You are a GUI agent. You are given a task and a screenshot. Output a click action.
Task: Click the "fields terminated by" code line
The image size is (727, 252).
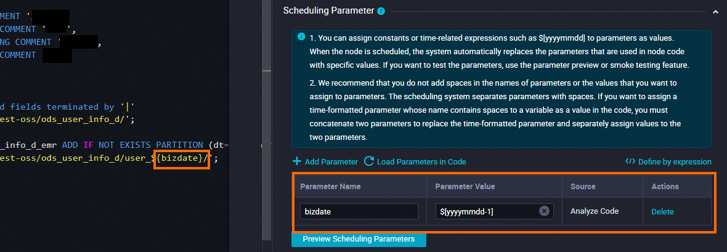(x=68, y=107)
